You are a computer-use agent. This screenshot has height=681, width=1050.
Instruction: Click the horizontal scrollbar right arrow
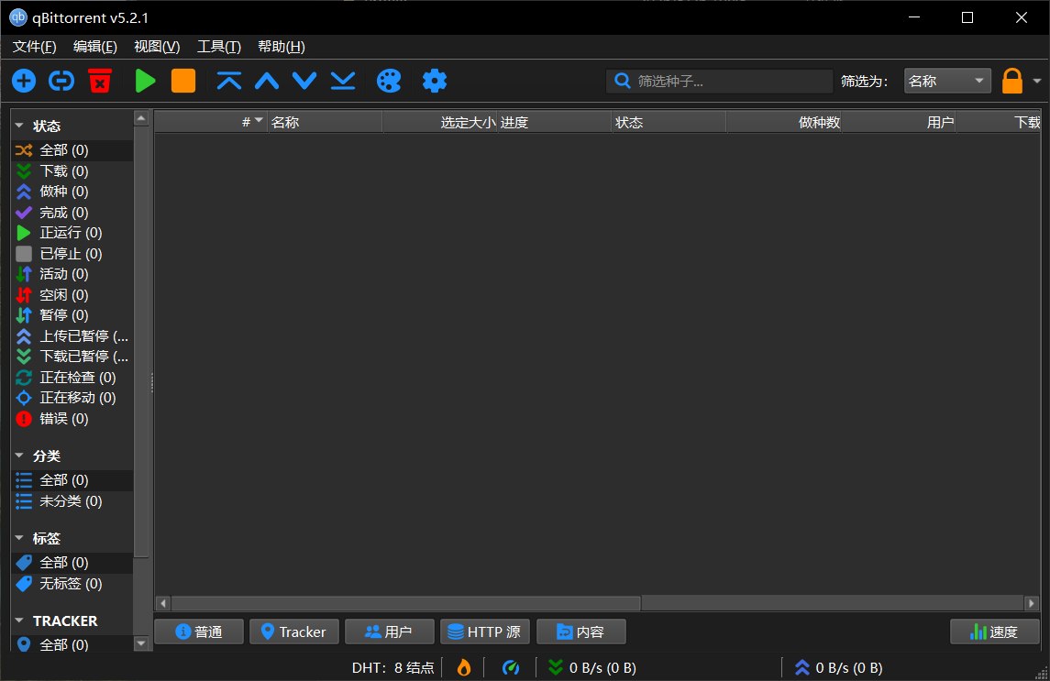pyautogui.click(x=1032, y=603)
